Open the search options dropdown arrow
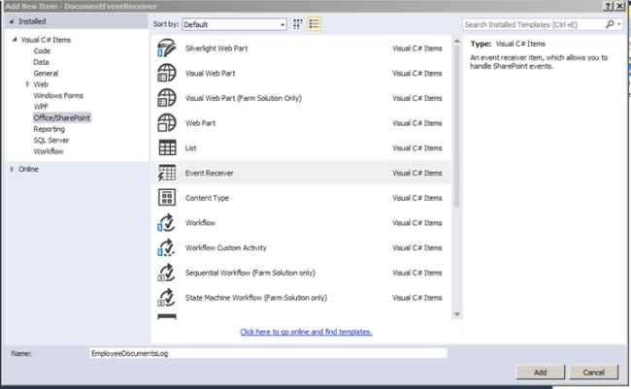 (619, 24)
